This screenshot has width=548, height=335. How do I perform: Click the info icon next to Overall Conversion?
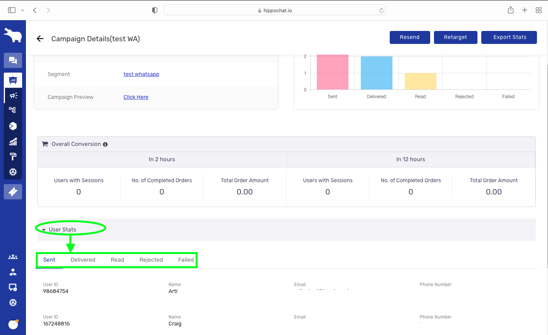point(105,144)
